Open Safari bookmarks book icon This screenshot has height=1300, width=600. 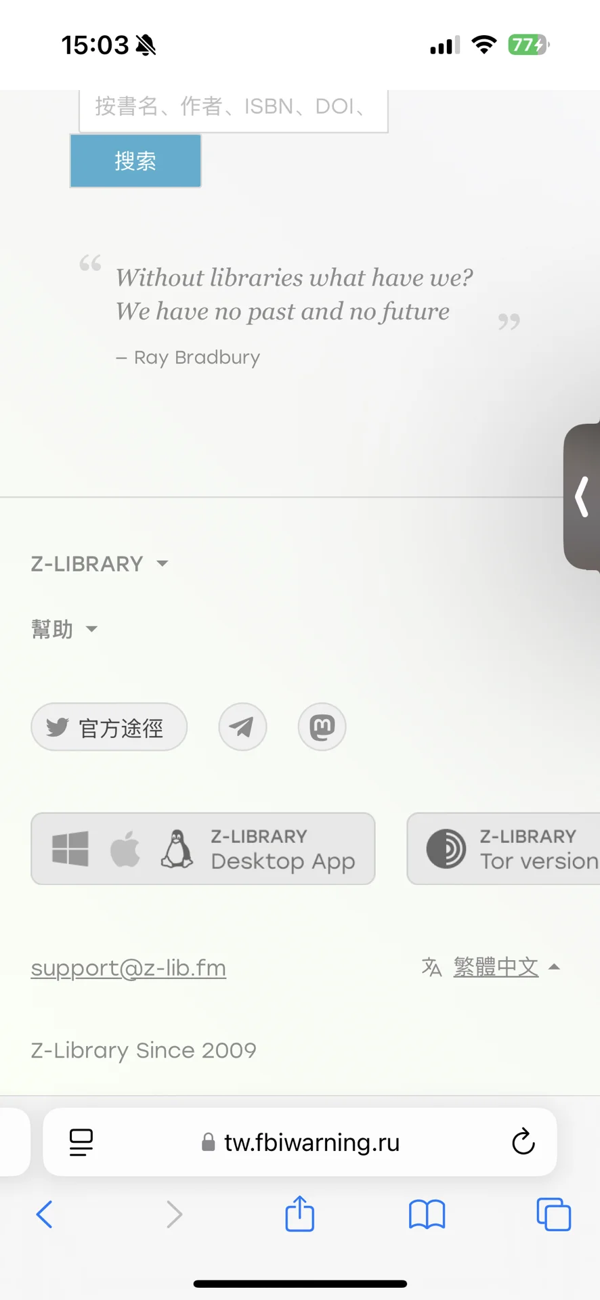click(x=427, y=1214)
